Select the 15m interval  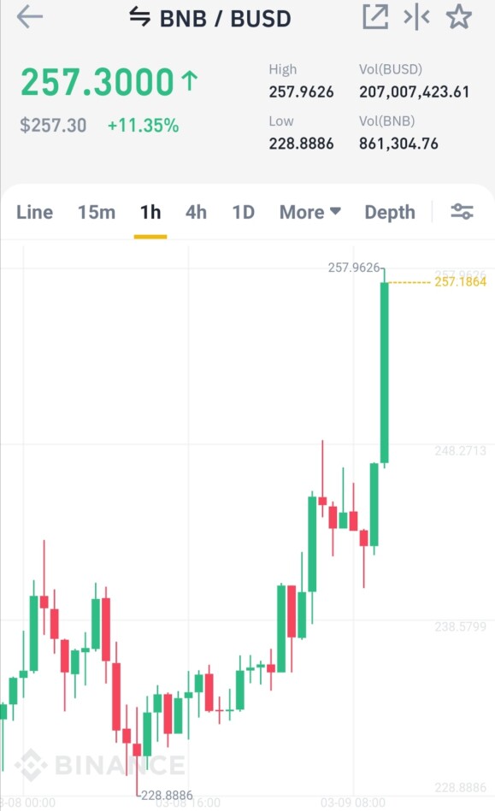[x=97, y=212]
